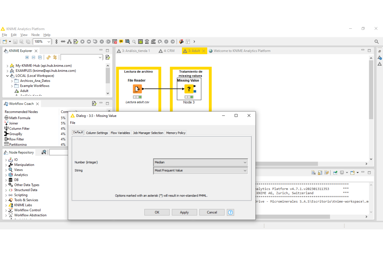Expand the Example Workflows folder
383x255 pixels.
(12, 86)
